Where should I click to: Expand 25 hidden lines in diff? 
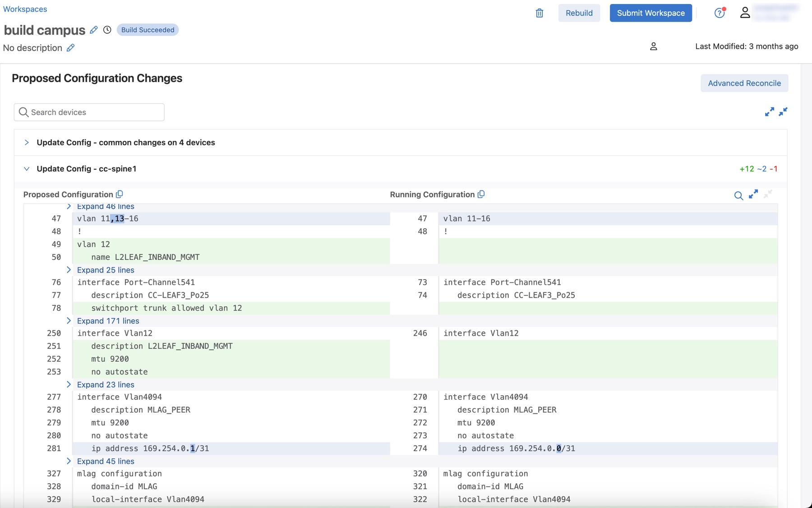click(x=105, y=270)
